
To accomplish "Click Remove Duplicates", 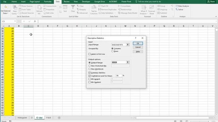I will pos(108,9).
